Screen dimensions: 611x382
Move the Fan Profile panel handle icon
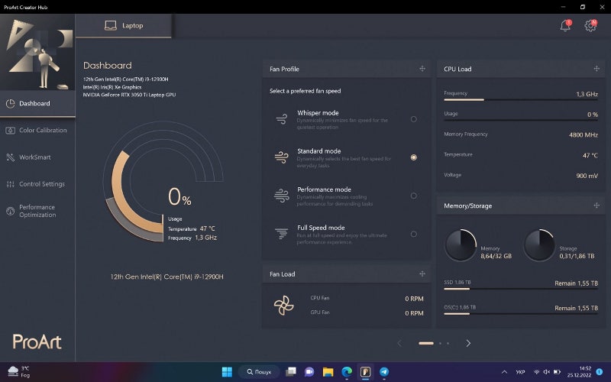(422, 69)
